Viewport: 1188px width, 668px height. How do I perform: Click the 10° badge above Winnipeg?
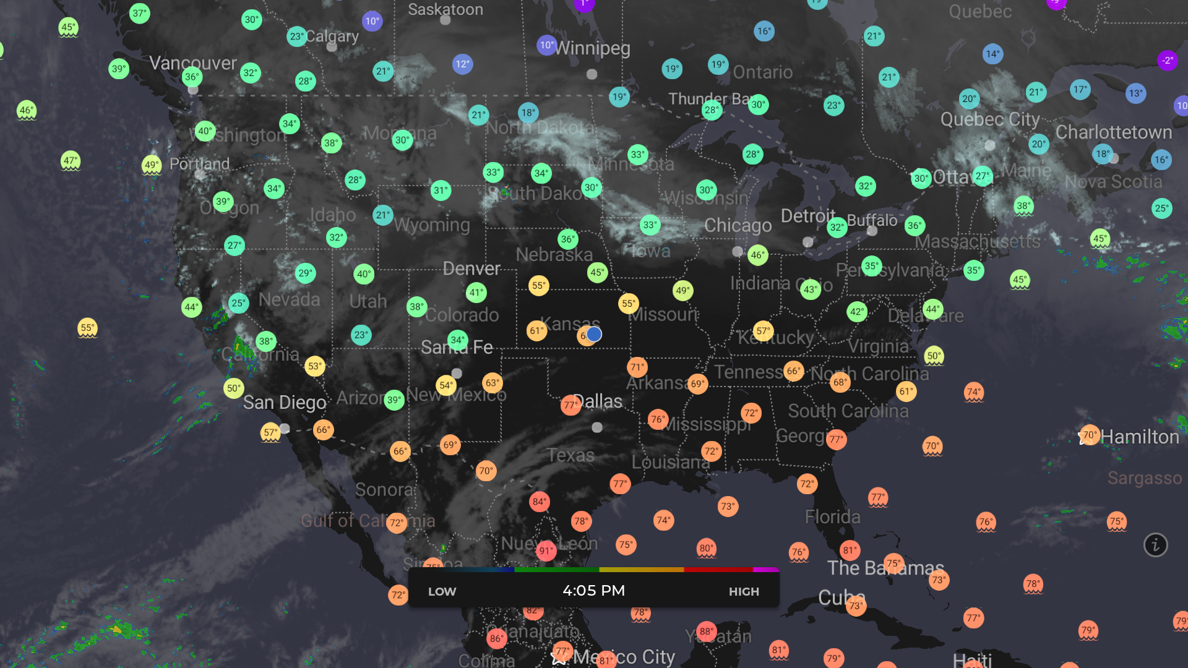coord(546,45)
